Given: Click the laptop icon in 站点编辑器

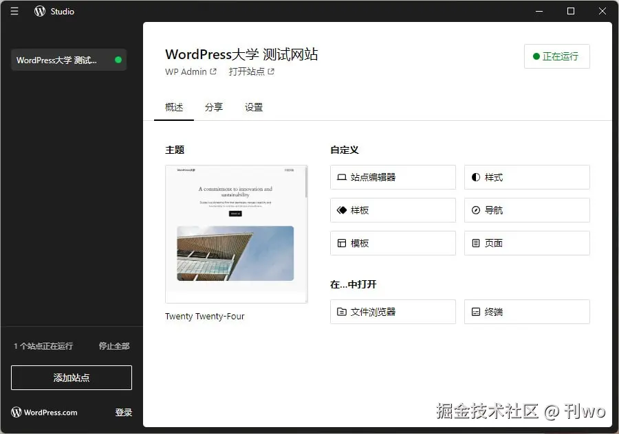Looking at the screenshot, I should 341,177.
